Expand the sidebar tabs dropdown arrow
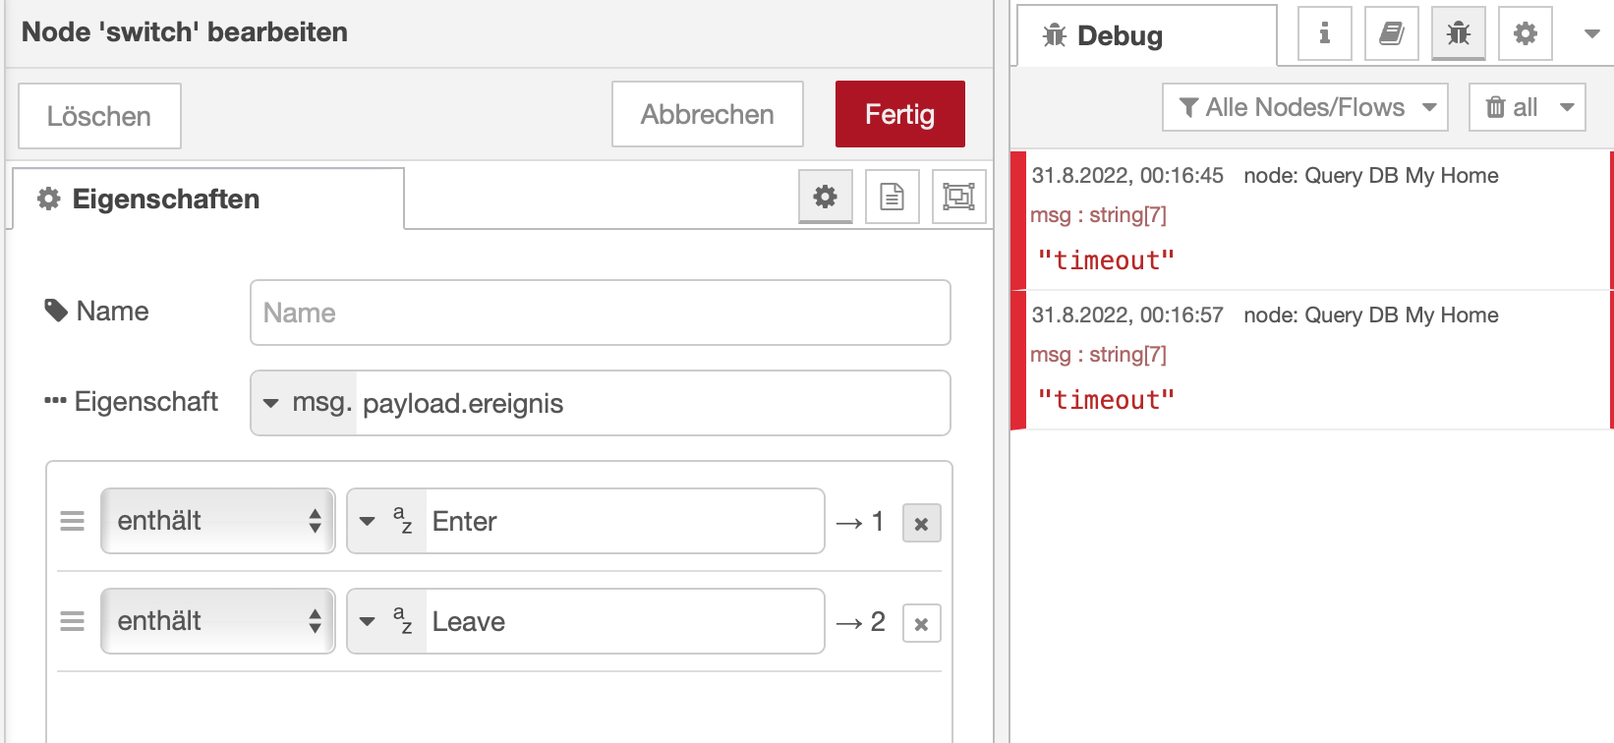Screen dimensions: 1614x743 (x=1592, y=33)
